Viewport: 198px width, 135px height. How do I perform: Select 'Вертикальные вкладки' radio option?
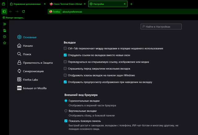click(x=66, y=111)
